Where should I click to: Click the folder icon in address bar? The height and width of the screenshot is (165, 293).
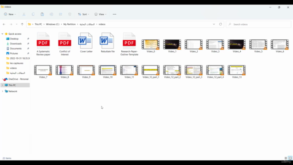click(x=29, y=24)
